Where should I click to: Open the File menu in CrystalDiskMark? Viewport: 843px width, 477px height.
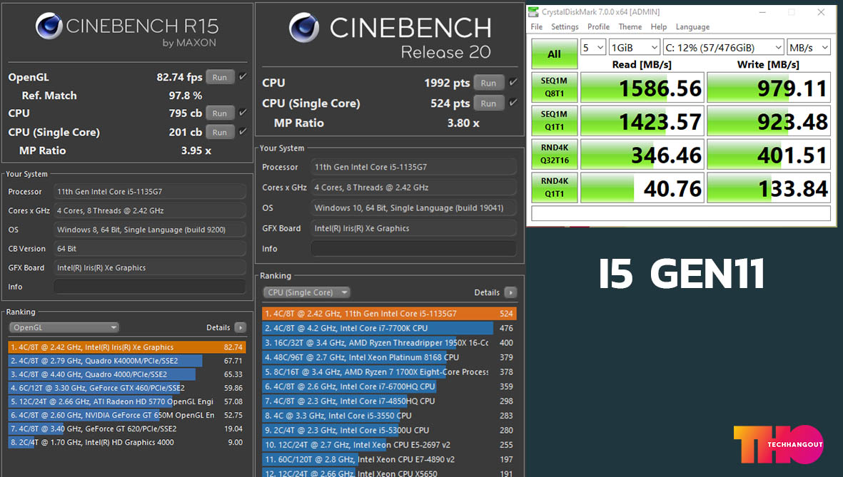pos(537,27)
